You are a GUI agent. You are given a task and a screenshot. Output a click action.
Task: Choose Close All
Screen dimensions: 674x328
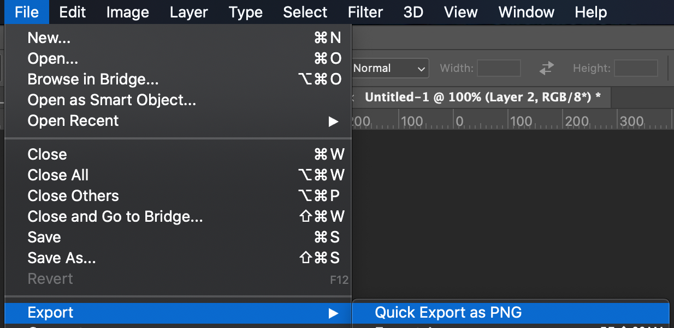[178, 175]
